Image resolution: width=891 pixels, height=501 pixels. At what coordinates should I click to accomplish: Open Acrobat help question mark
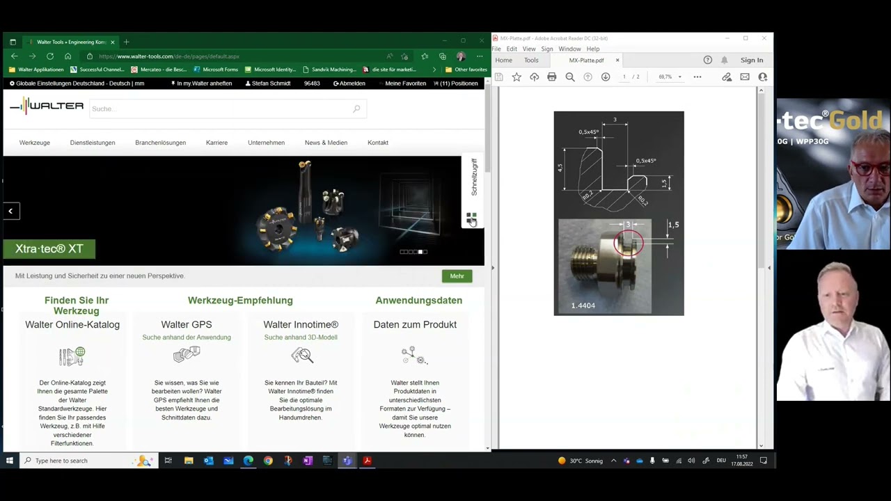708,60
